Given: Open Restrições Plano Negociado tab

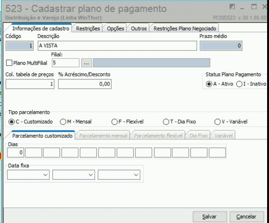Looking at the screenshot, I should [185, 28].
